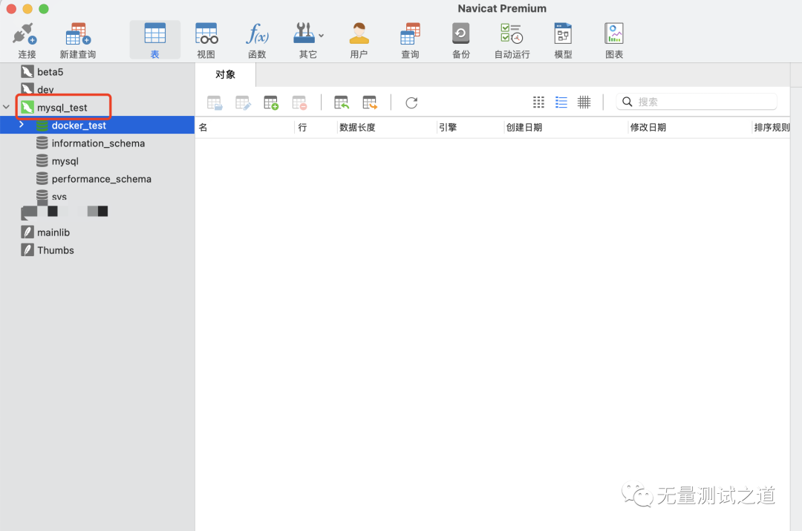Screen dimensions: 802x531
Task: Click the performance_schema database icon
Action: (42, 178)
